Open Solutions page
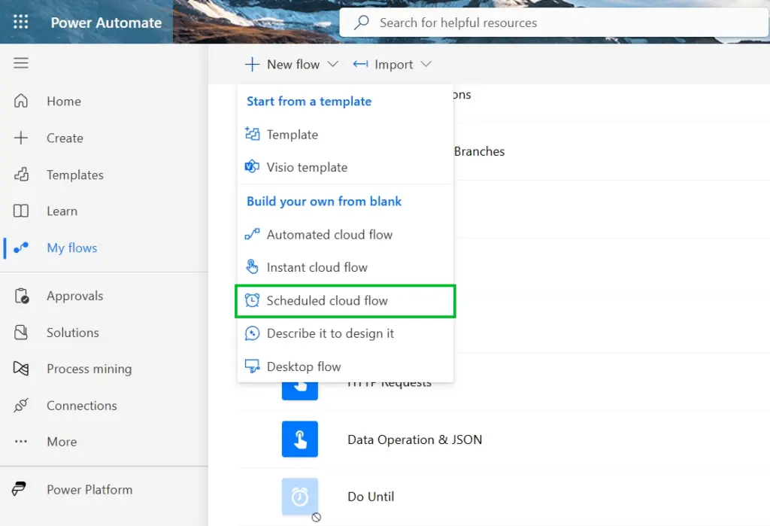The image size is (770, 526). coord(73,333)
